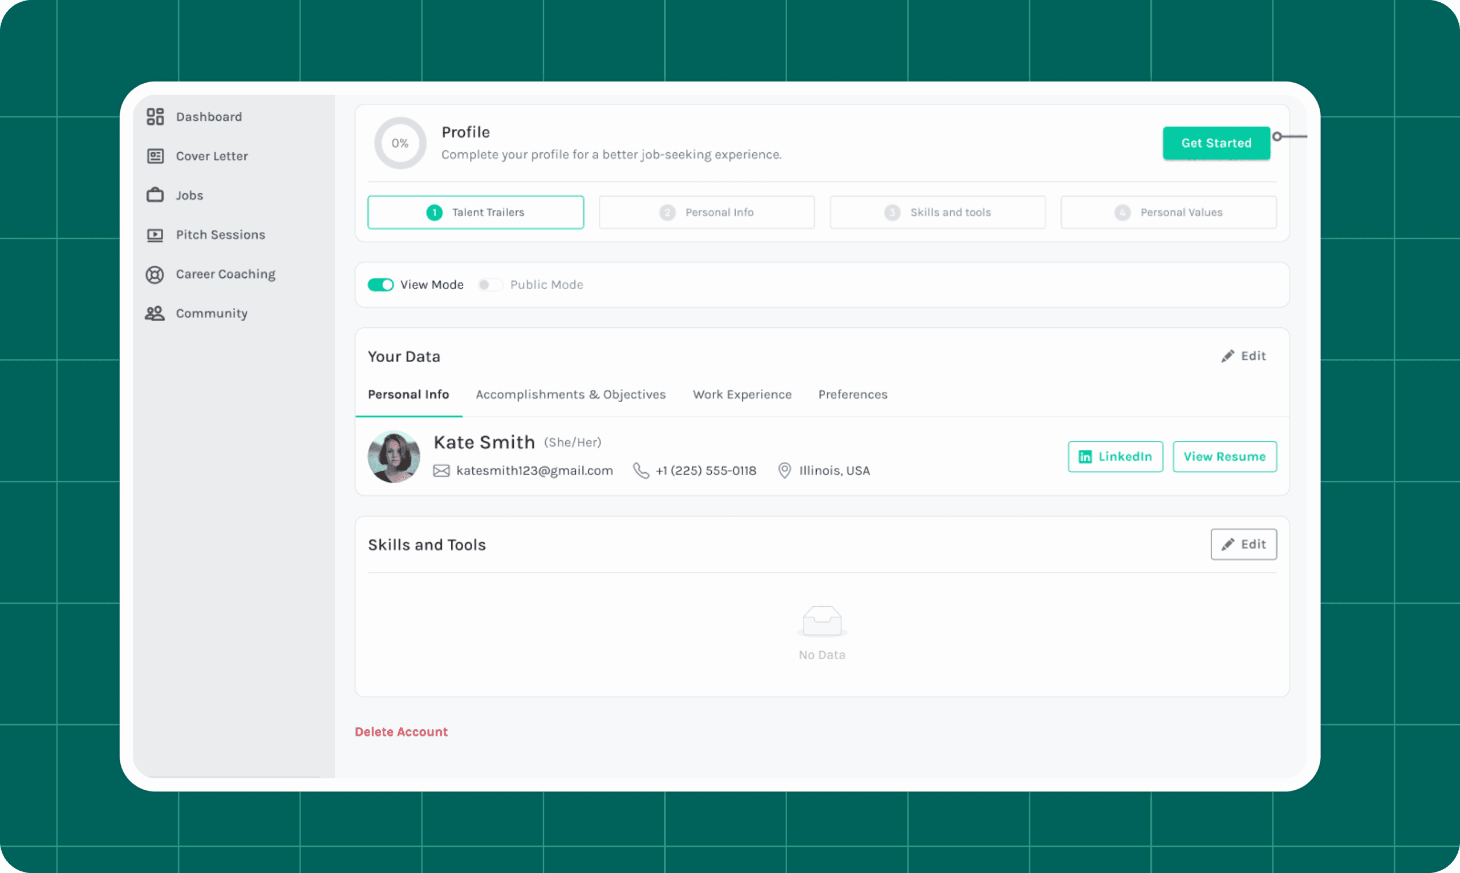Click the Delete Account link
The image size is (1460, 873).
401,732
